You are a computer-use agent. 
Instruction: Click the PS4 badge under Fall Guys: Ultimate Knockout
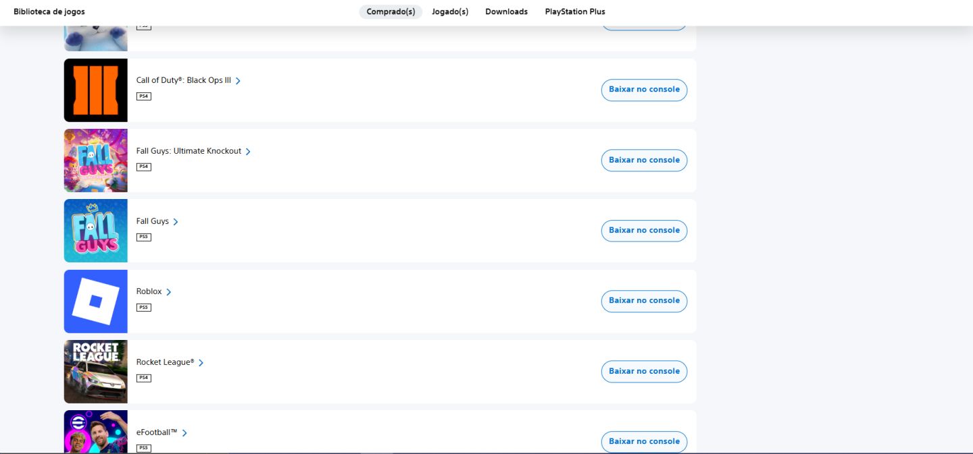click(x=144, y=167)
